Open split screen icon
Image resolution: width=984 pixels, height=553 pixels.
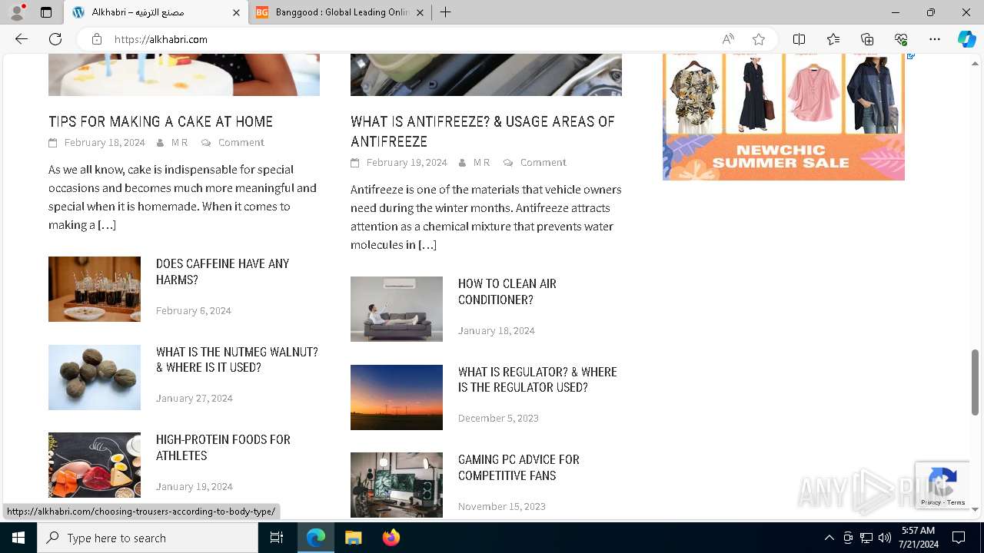click(x=799, y=39)
